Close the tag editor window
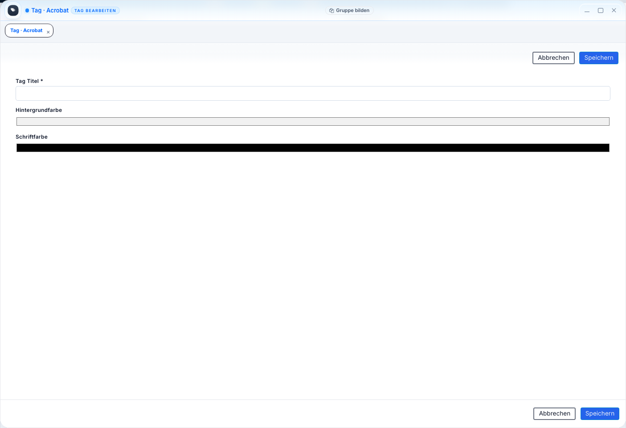The image size is (626, 428). tap(614, 10)
